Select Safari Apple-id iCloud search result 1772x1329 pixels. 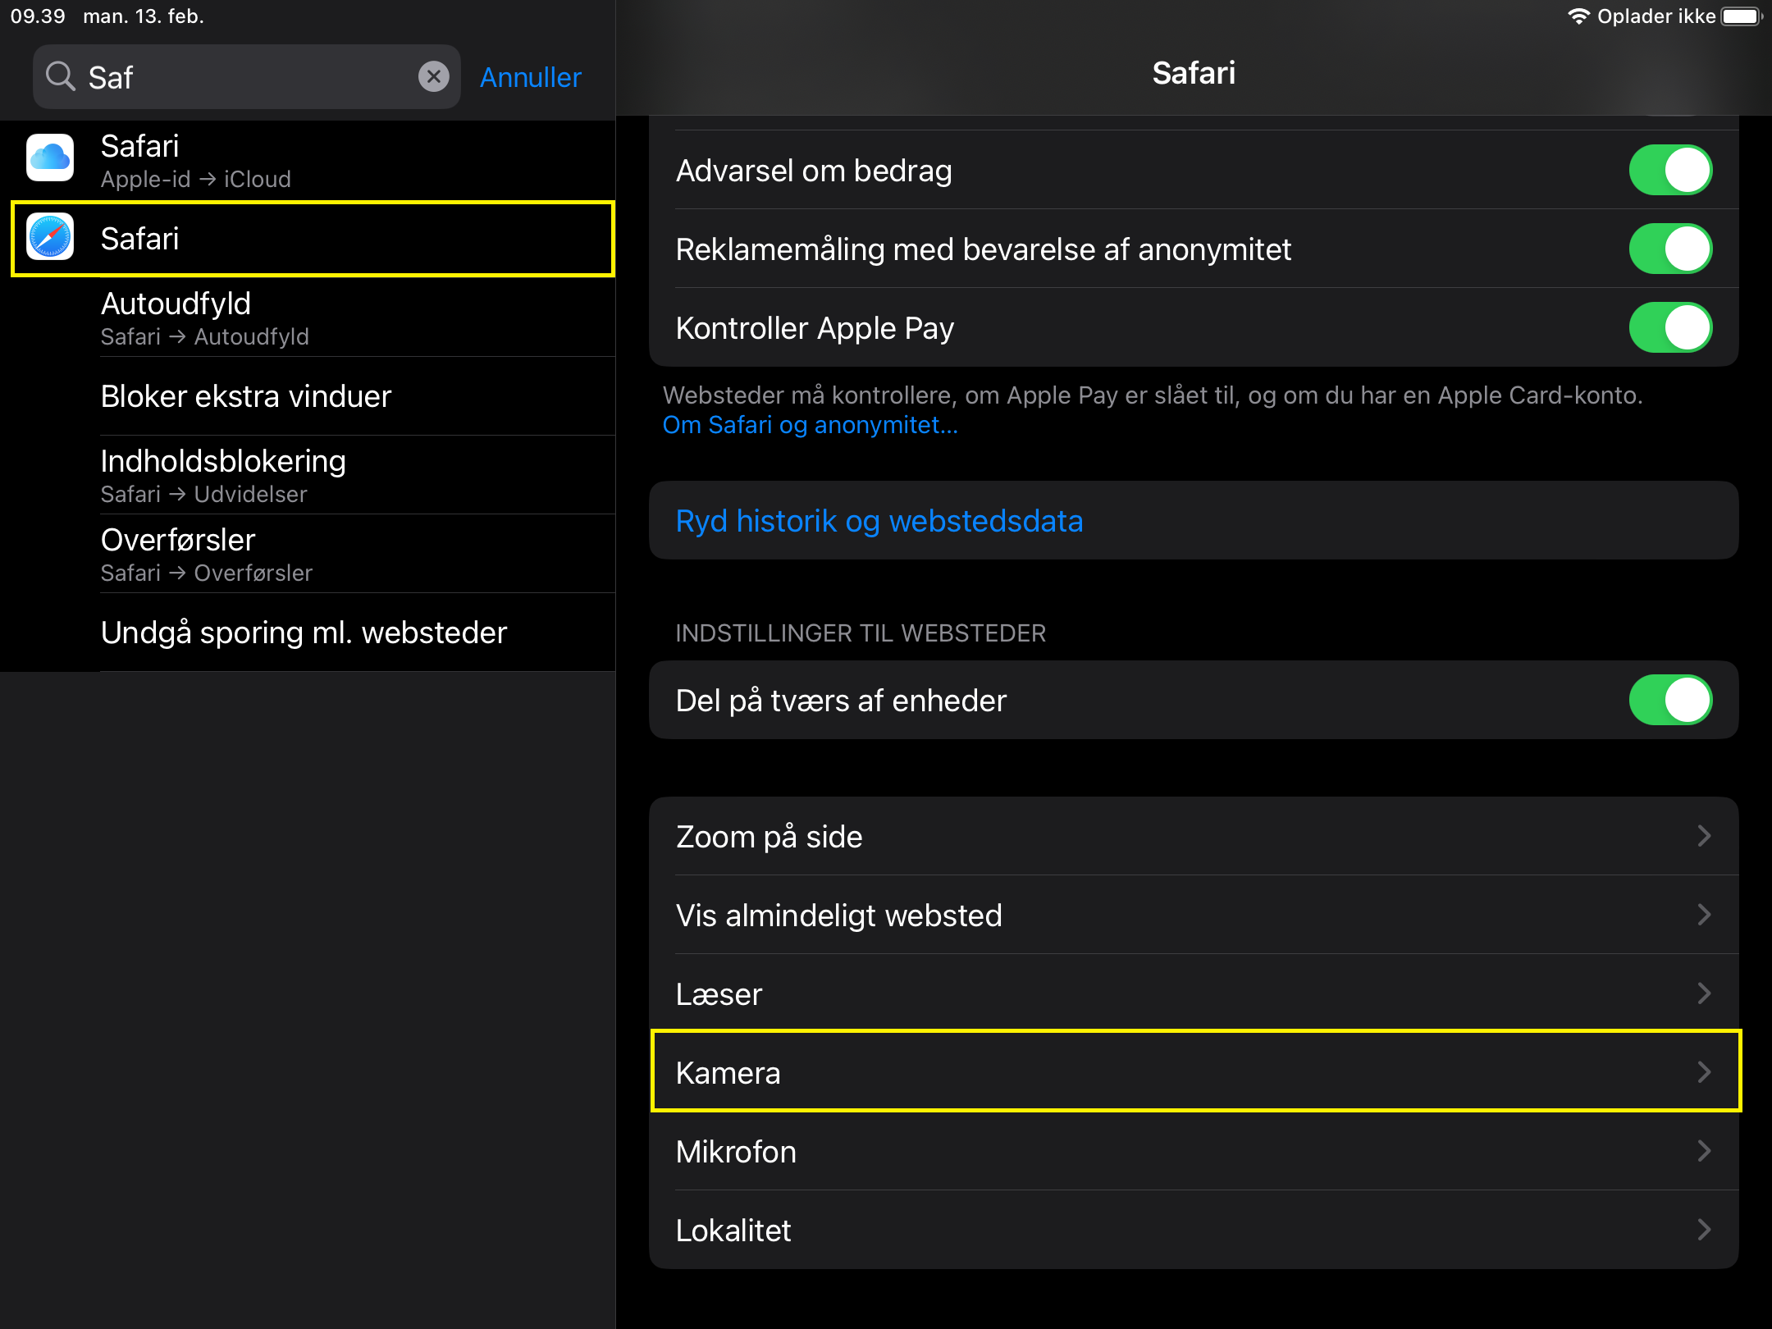coord(308,160)
